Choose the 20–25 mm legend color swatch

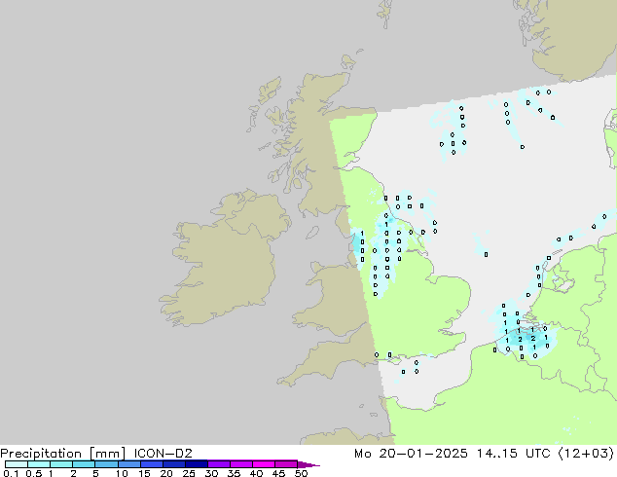pyautogui.click(x=173, y=464)
